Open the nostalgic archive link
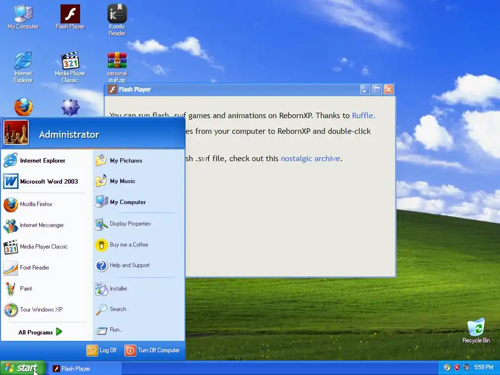This screenshot has width=500, height=375. [x=310, y=159]
